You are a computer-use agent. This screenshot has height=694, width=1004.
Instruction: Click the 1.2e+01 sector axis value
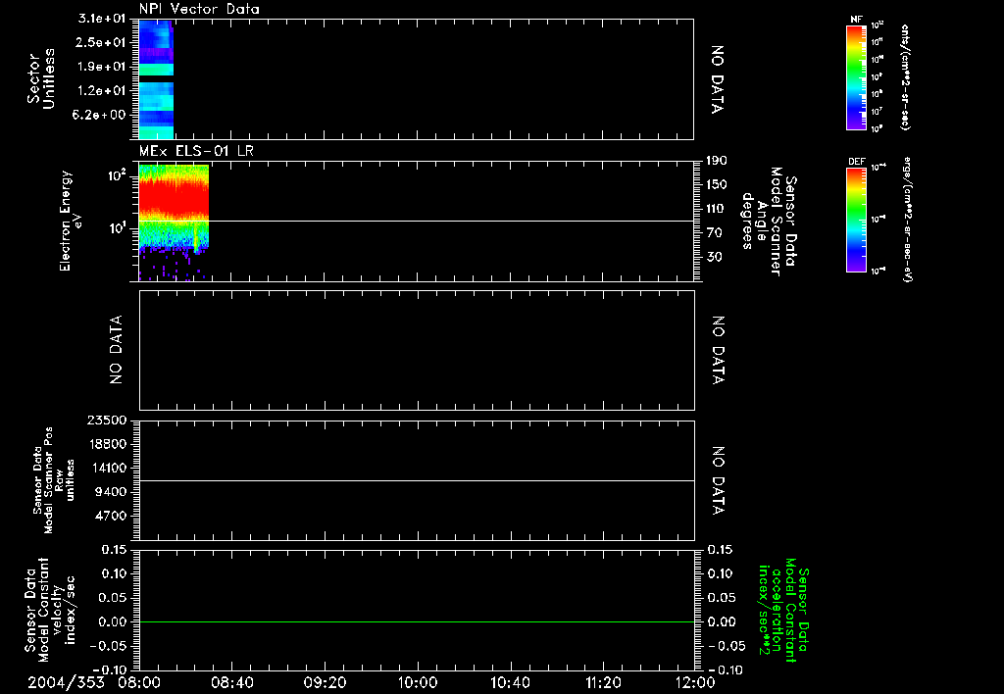[x=100, y=91]
